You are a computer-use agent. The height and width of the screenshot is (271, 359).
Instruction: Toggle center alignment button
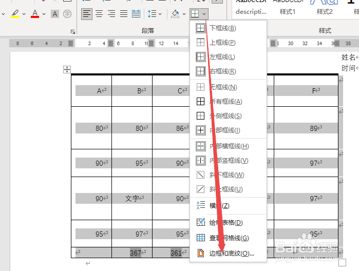pos(99,14)
